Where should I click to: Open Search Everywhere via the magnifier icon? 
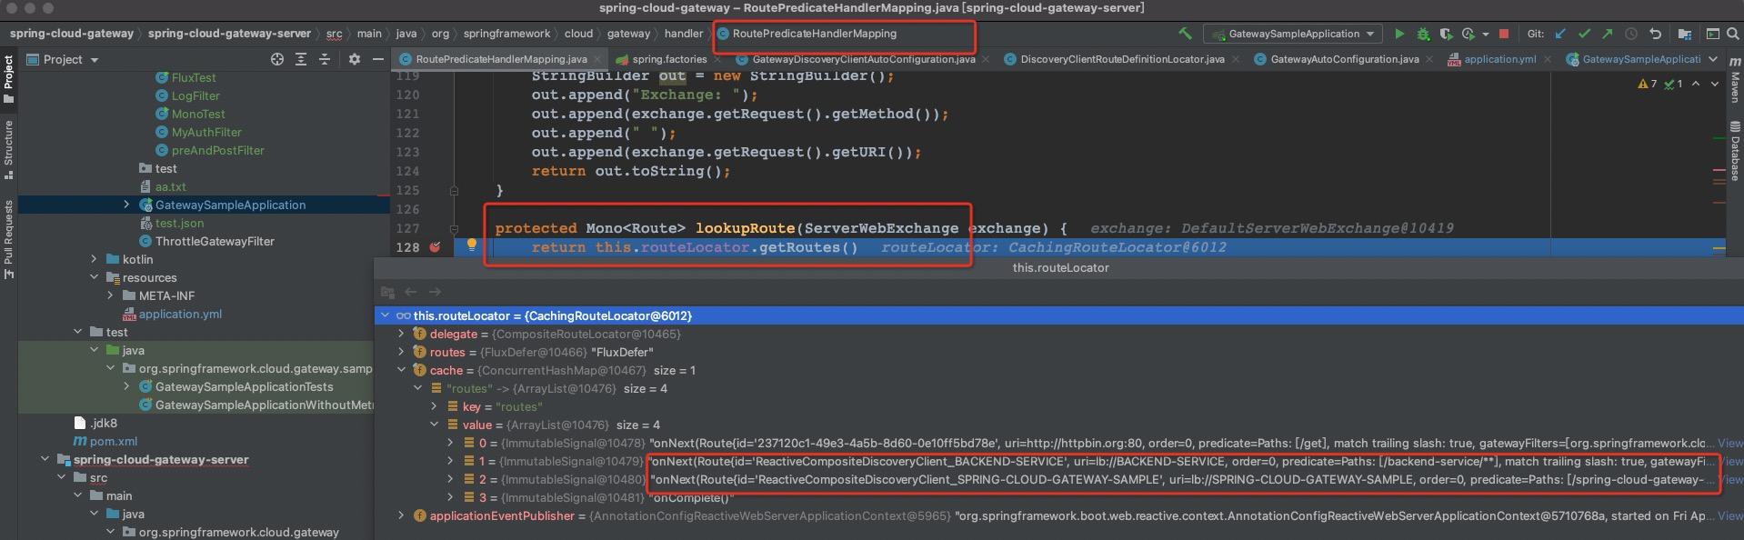click(1734, 34)
